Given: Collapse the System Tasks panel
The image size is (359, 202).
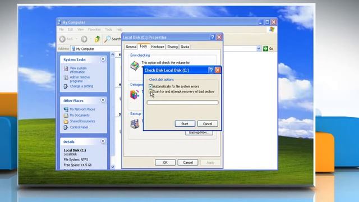Looking at the screenshot, I should point(103,59).
